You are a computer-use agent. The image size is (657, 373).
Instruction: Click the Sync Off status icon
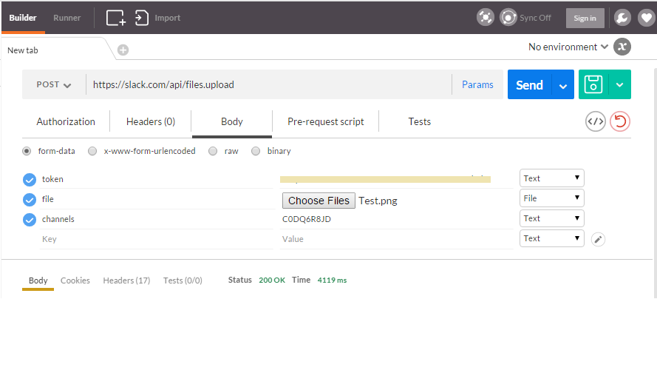pos(508,18)
